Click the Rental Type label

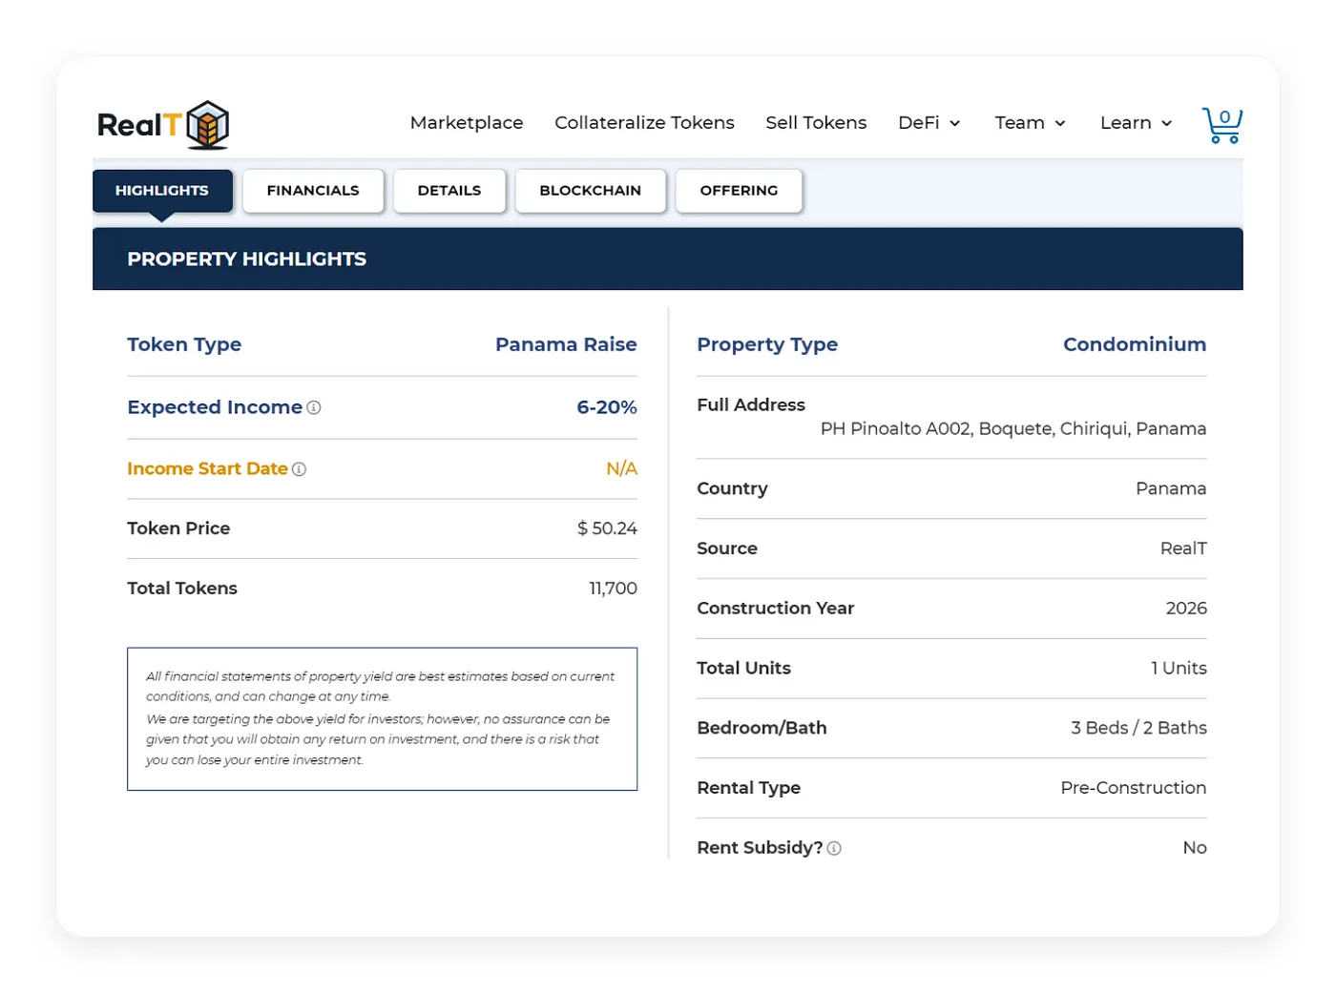[749, 788]
